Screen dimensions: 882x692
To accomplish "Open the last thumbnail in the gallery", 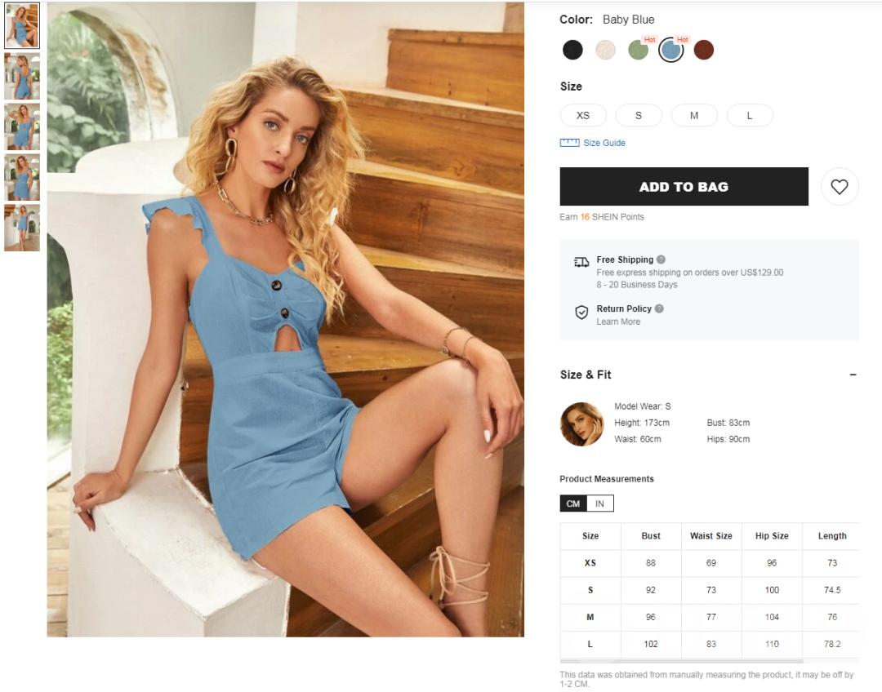I will point(22,228).
